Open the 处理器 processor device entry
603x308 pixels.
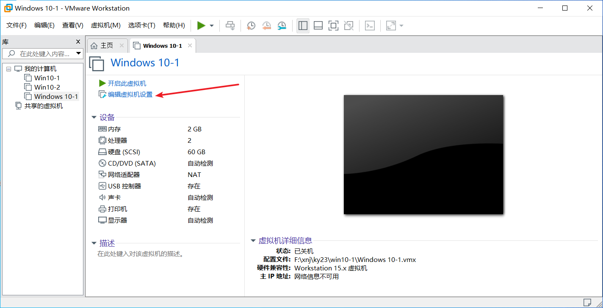point(117,141)
